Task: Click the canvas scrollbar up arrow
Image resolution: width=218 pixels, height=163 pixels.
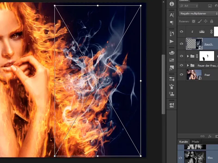Action: pos(163,2)
